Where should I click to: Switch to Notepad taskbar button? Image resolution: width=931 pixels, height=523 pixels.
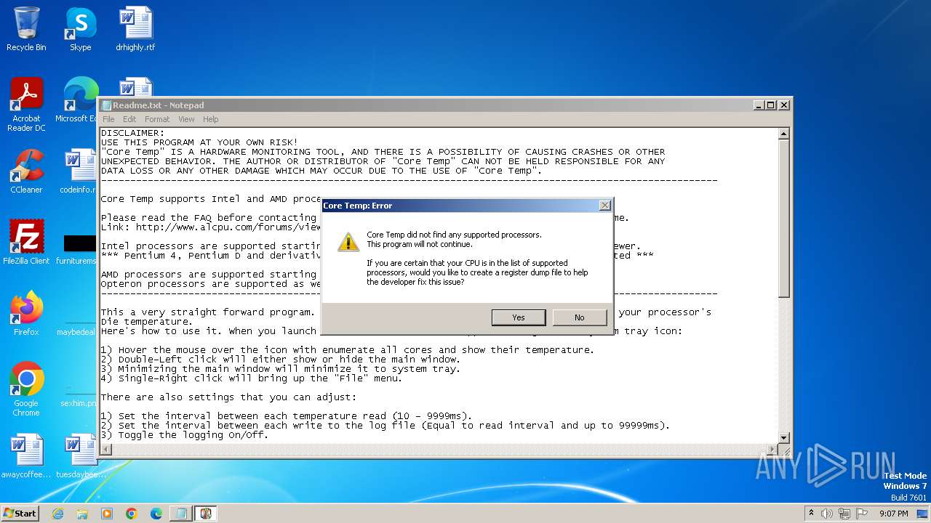coord(180,514)
